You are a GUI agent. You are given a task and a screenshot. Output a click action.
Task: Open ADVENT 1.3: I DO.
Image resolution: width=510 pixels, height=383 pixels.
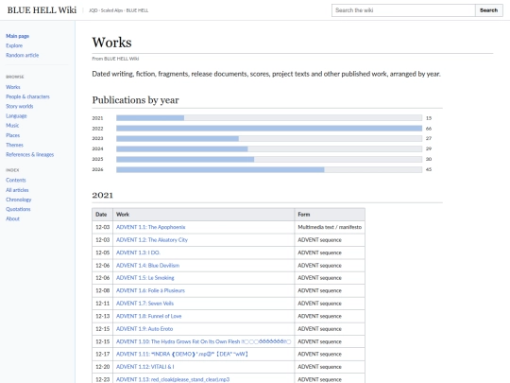[138, 252]
